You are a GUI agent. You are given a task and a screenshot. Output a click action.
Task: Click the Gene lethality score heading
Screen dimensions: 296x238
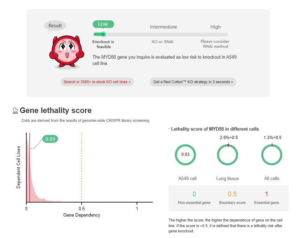(55, 111)
